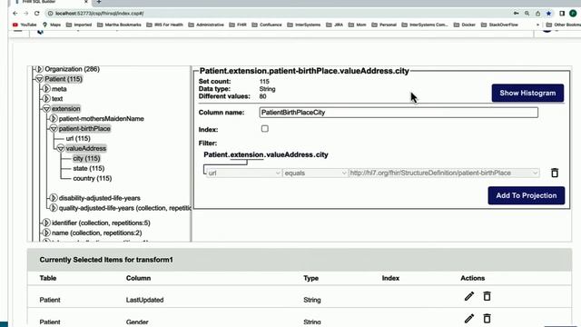Expand disability-adjusted-life-years node
The width and height of the screenshot is (581, 327).
pyautogui.click(x=54, y=198)
